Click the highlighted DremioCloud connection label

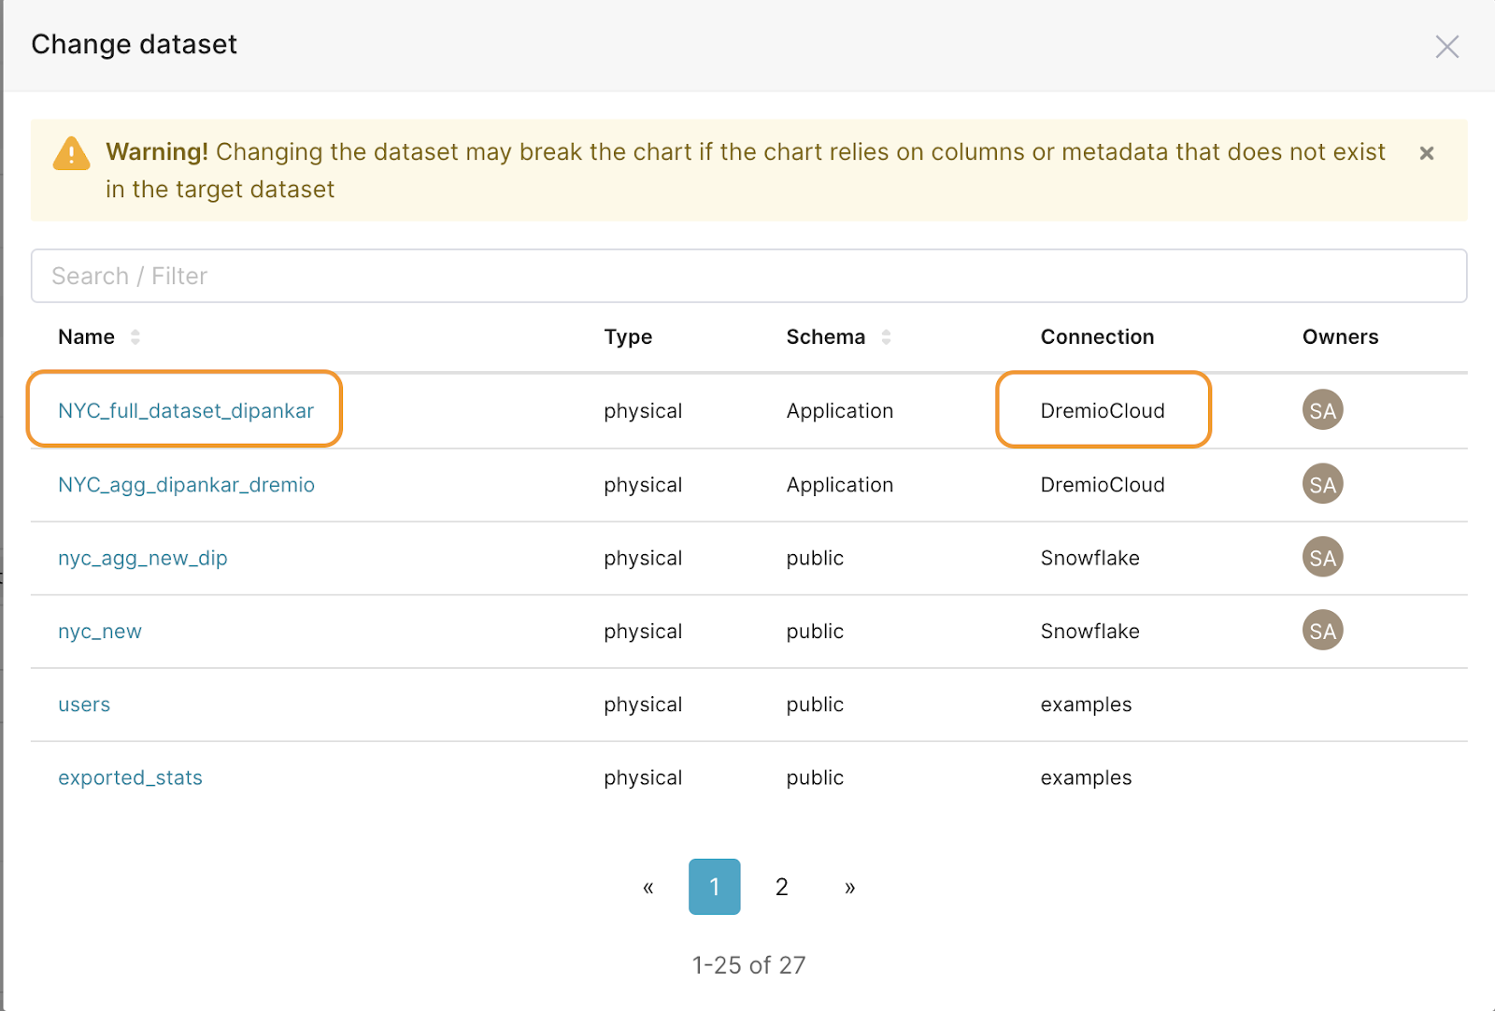(1103, 409)
